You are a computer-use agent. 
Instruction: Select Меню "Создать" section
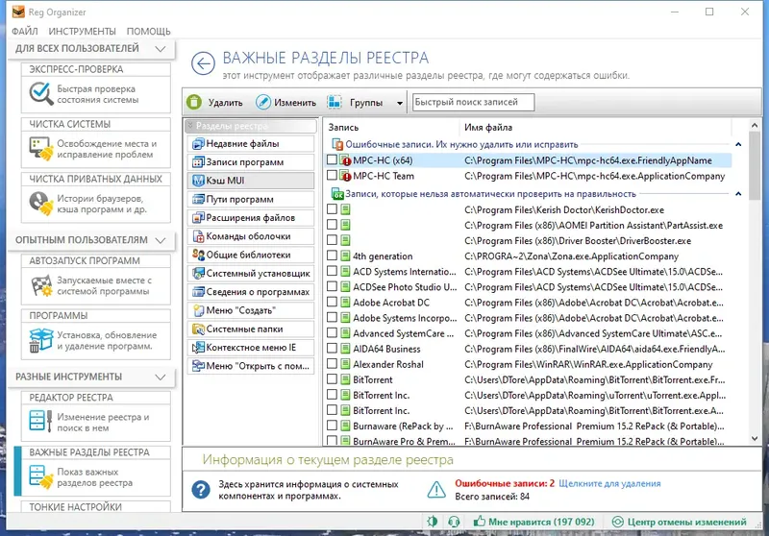point(251,310)
